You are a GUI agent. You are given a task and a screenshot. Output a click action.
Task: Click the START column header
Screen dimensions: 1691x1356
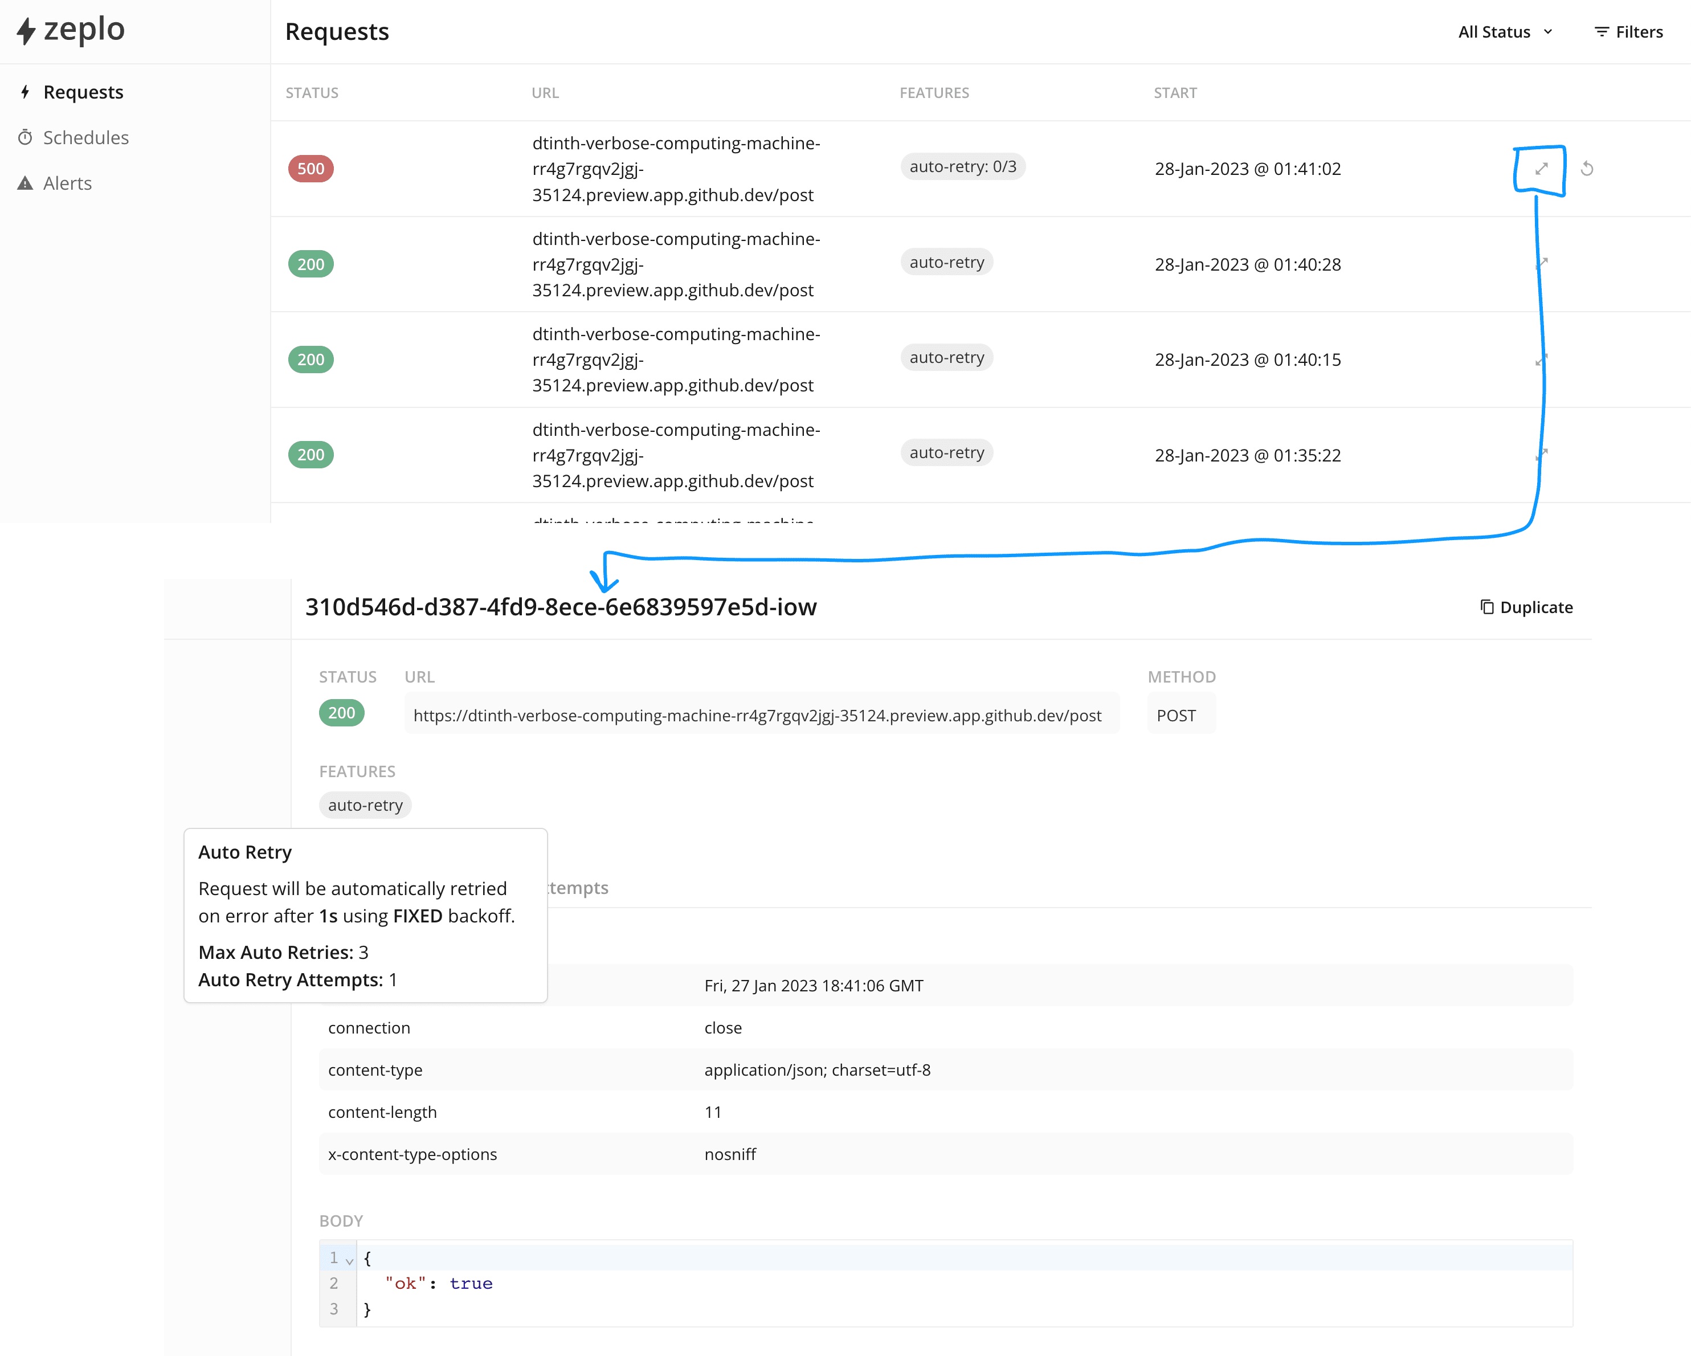tap(1175, 92)
